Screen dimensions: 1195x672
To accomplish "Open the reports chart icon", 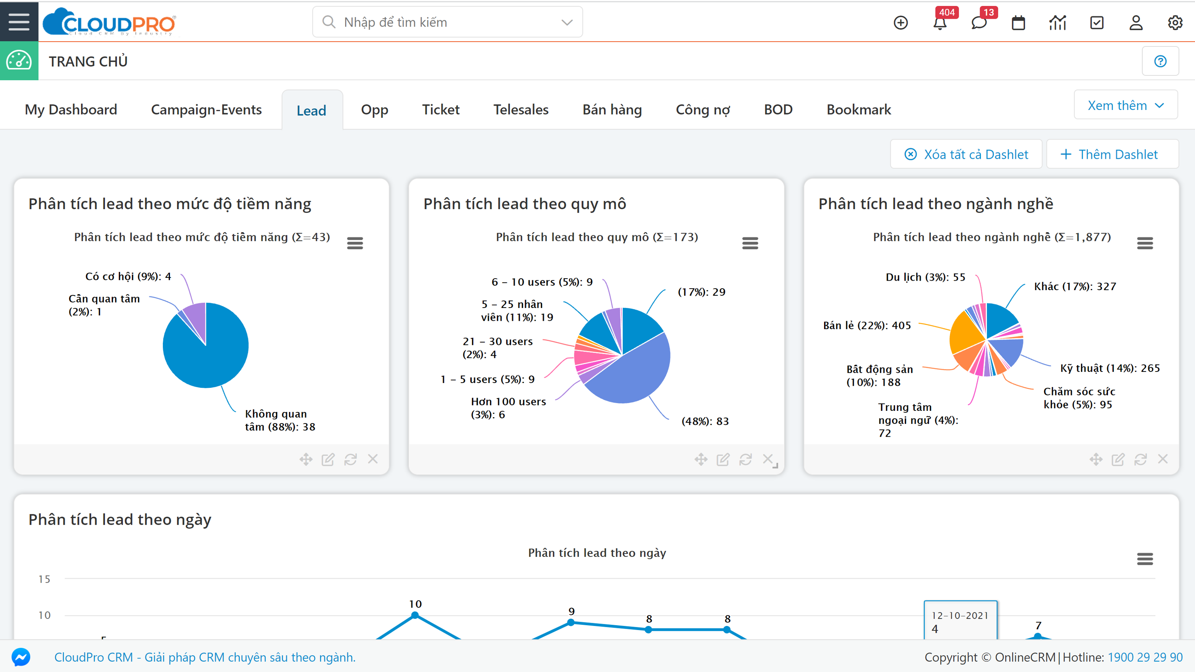I will [1057, 22].
